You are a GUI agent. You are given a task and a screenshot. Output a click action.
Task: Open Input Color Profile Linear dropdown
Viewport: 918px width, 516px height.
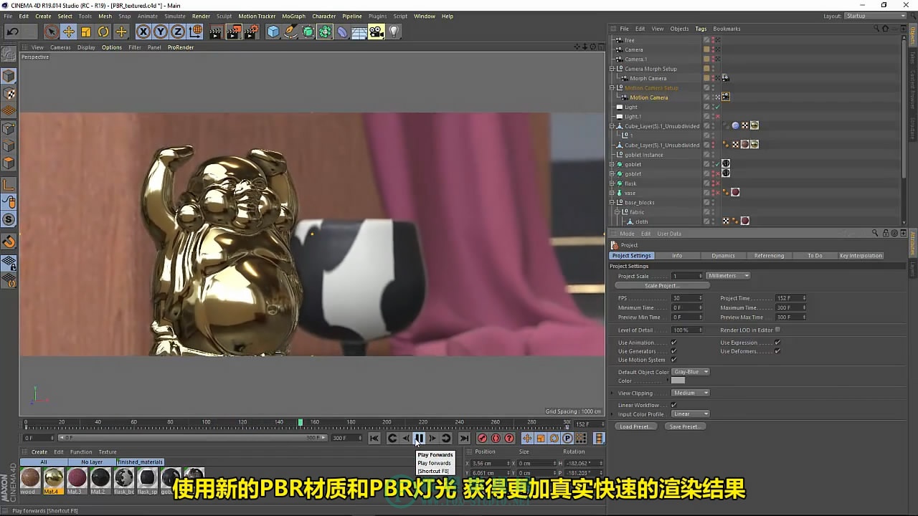(x=691, y=414)
